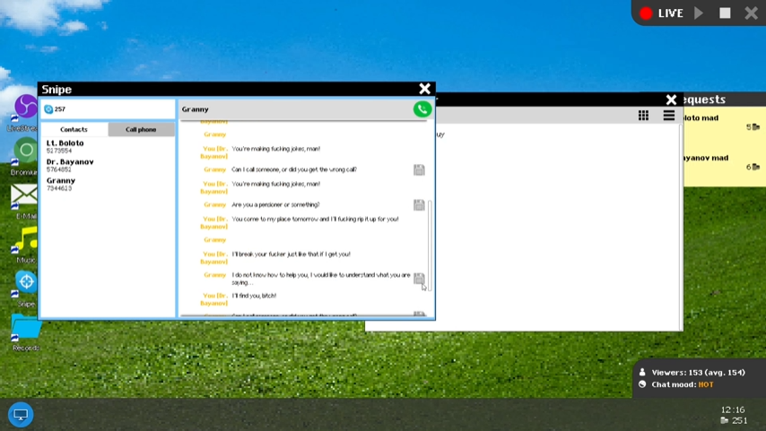This screenshot has width=766, height=431.
Task: Open the Music desktop shortcut
Action: pyautogui.click(x=25, y=239)
